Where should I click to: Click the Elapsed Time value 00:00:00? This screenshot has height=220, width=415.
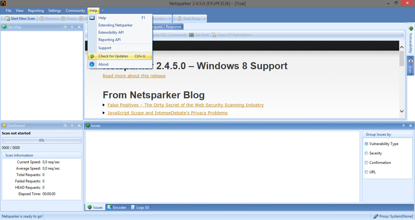(x=49, y=194)
